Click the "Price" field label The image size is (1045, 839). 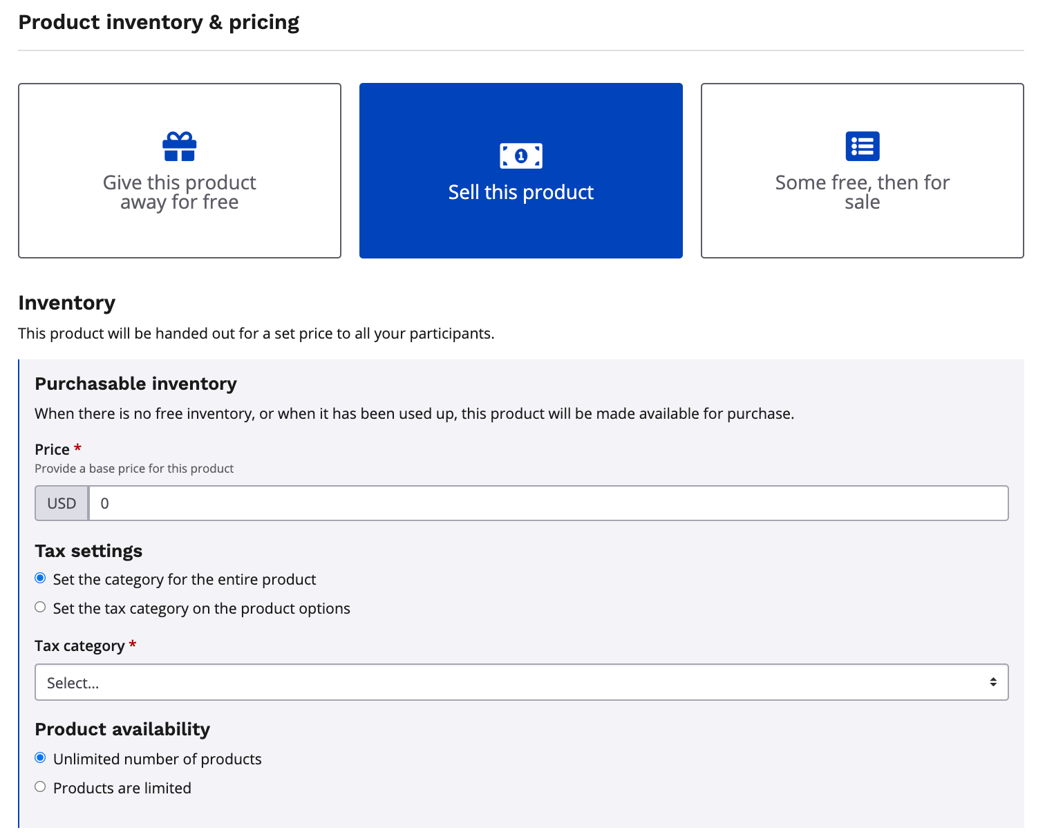point(53,449)
